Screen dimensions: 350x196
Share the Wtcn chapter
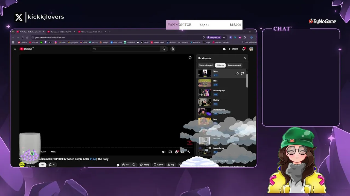[237, 73]
